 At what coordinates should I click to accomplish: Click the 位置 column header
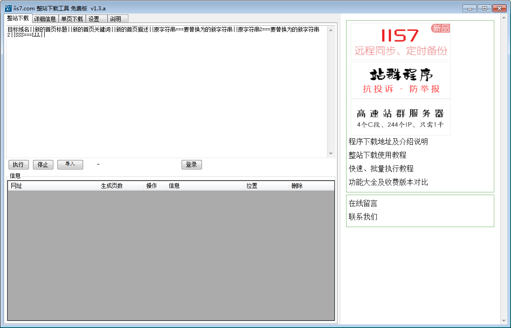[x=266, y=186]
